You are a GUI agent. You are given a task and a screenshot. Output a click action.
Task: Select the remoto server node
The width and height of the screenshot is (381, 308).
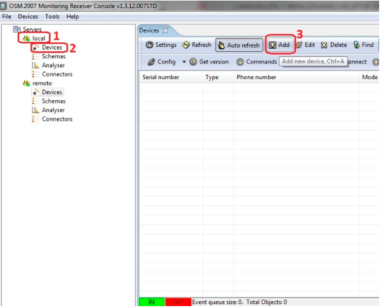point(42,83)
